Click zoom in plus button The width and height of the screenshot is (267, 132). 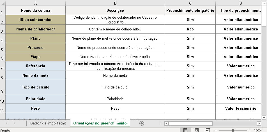click(x=249, y=130)
